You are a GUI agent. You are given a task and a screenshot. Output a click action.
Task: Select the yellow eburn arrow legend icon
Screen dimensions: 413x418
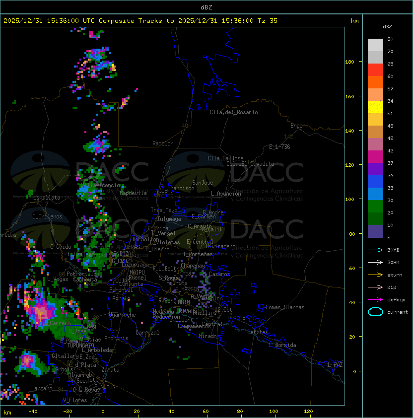pos(375,275)
